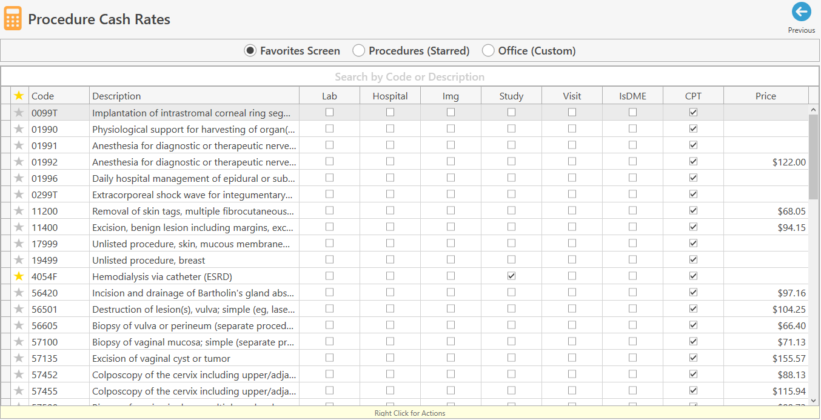
Task: Click the Previous button label
Action: 801,30
